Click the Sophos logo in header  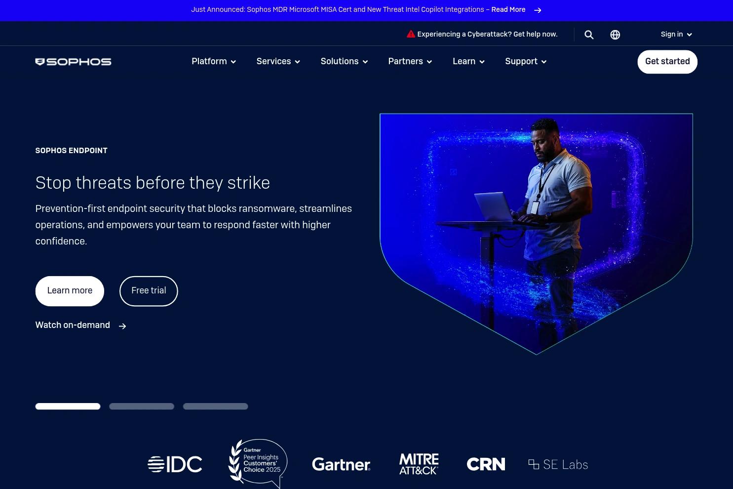74,62
